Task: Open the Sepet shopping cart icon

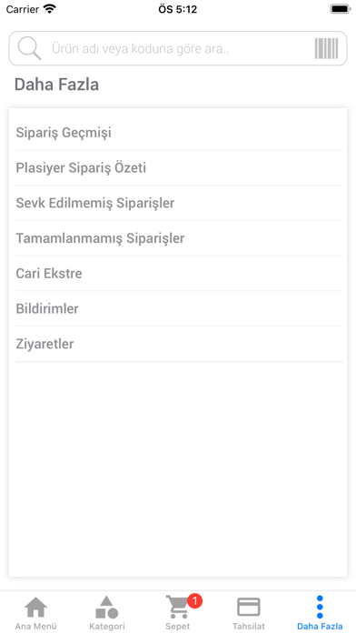Action: click(x=177, y=608)
